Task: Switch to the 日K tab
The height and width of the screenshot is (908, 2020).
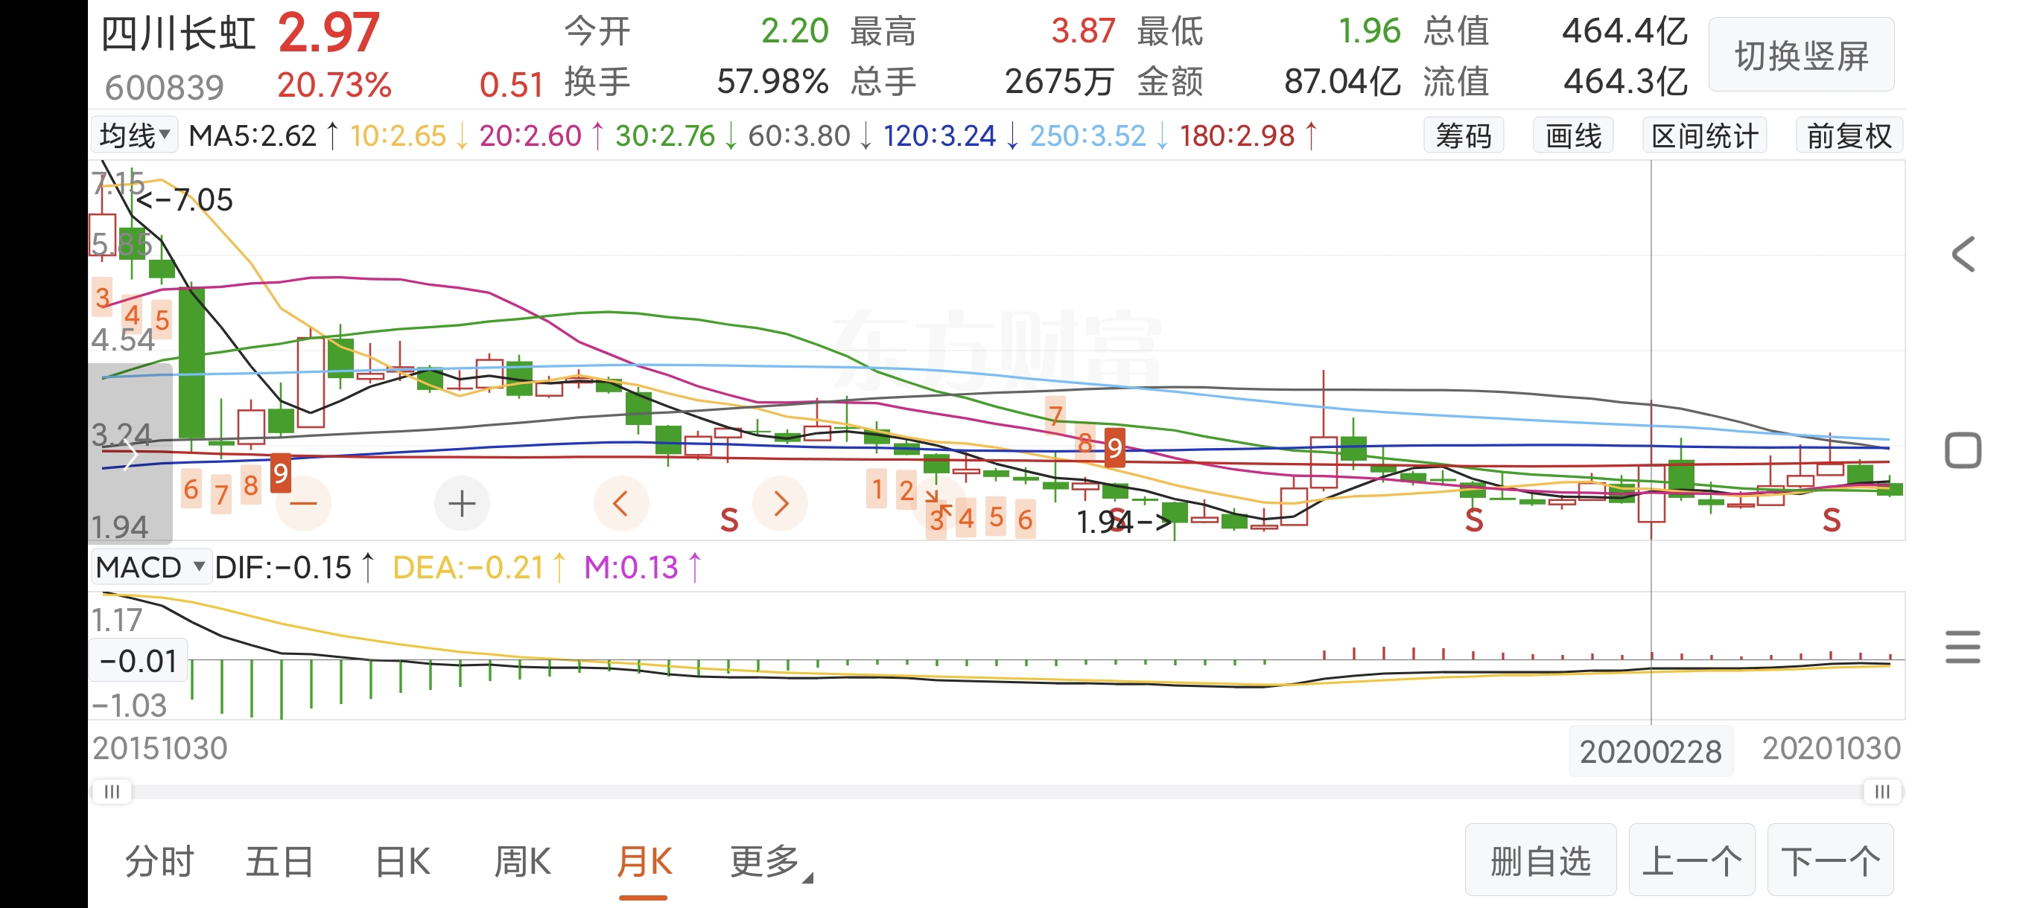Action: (x=402, y=862)
